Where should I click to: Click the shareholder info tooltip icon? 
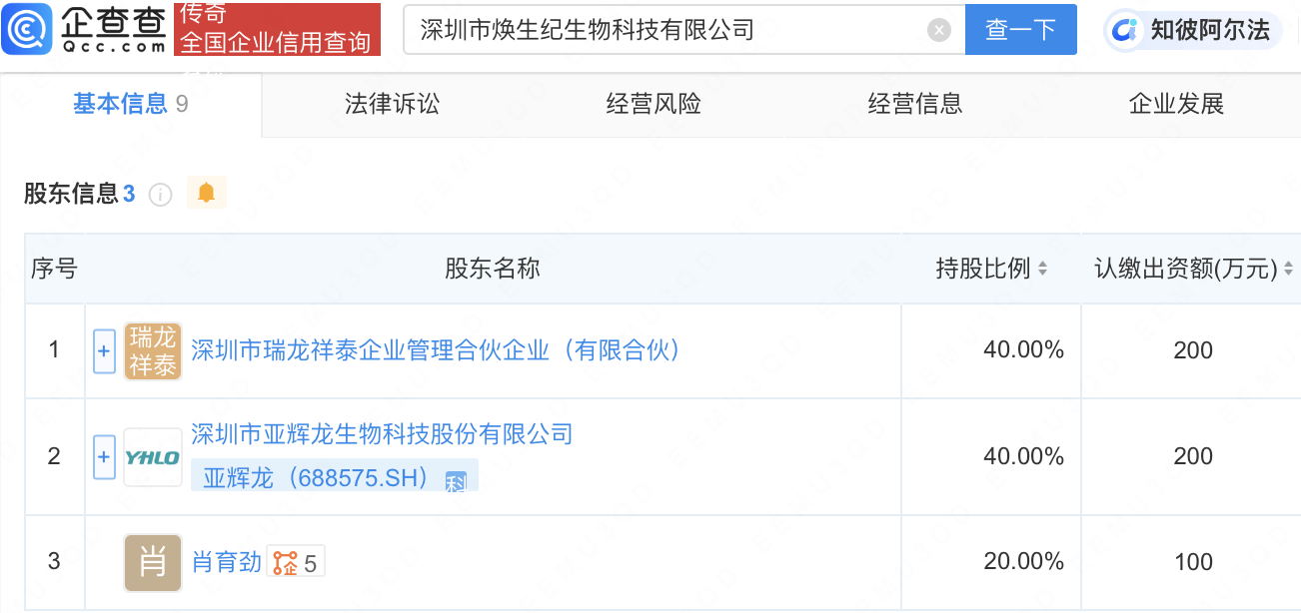pyautogui.click(x=160, y=195)
